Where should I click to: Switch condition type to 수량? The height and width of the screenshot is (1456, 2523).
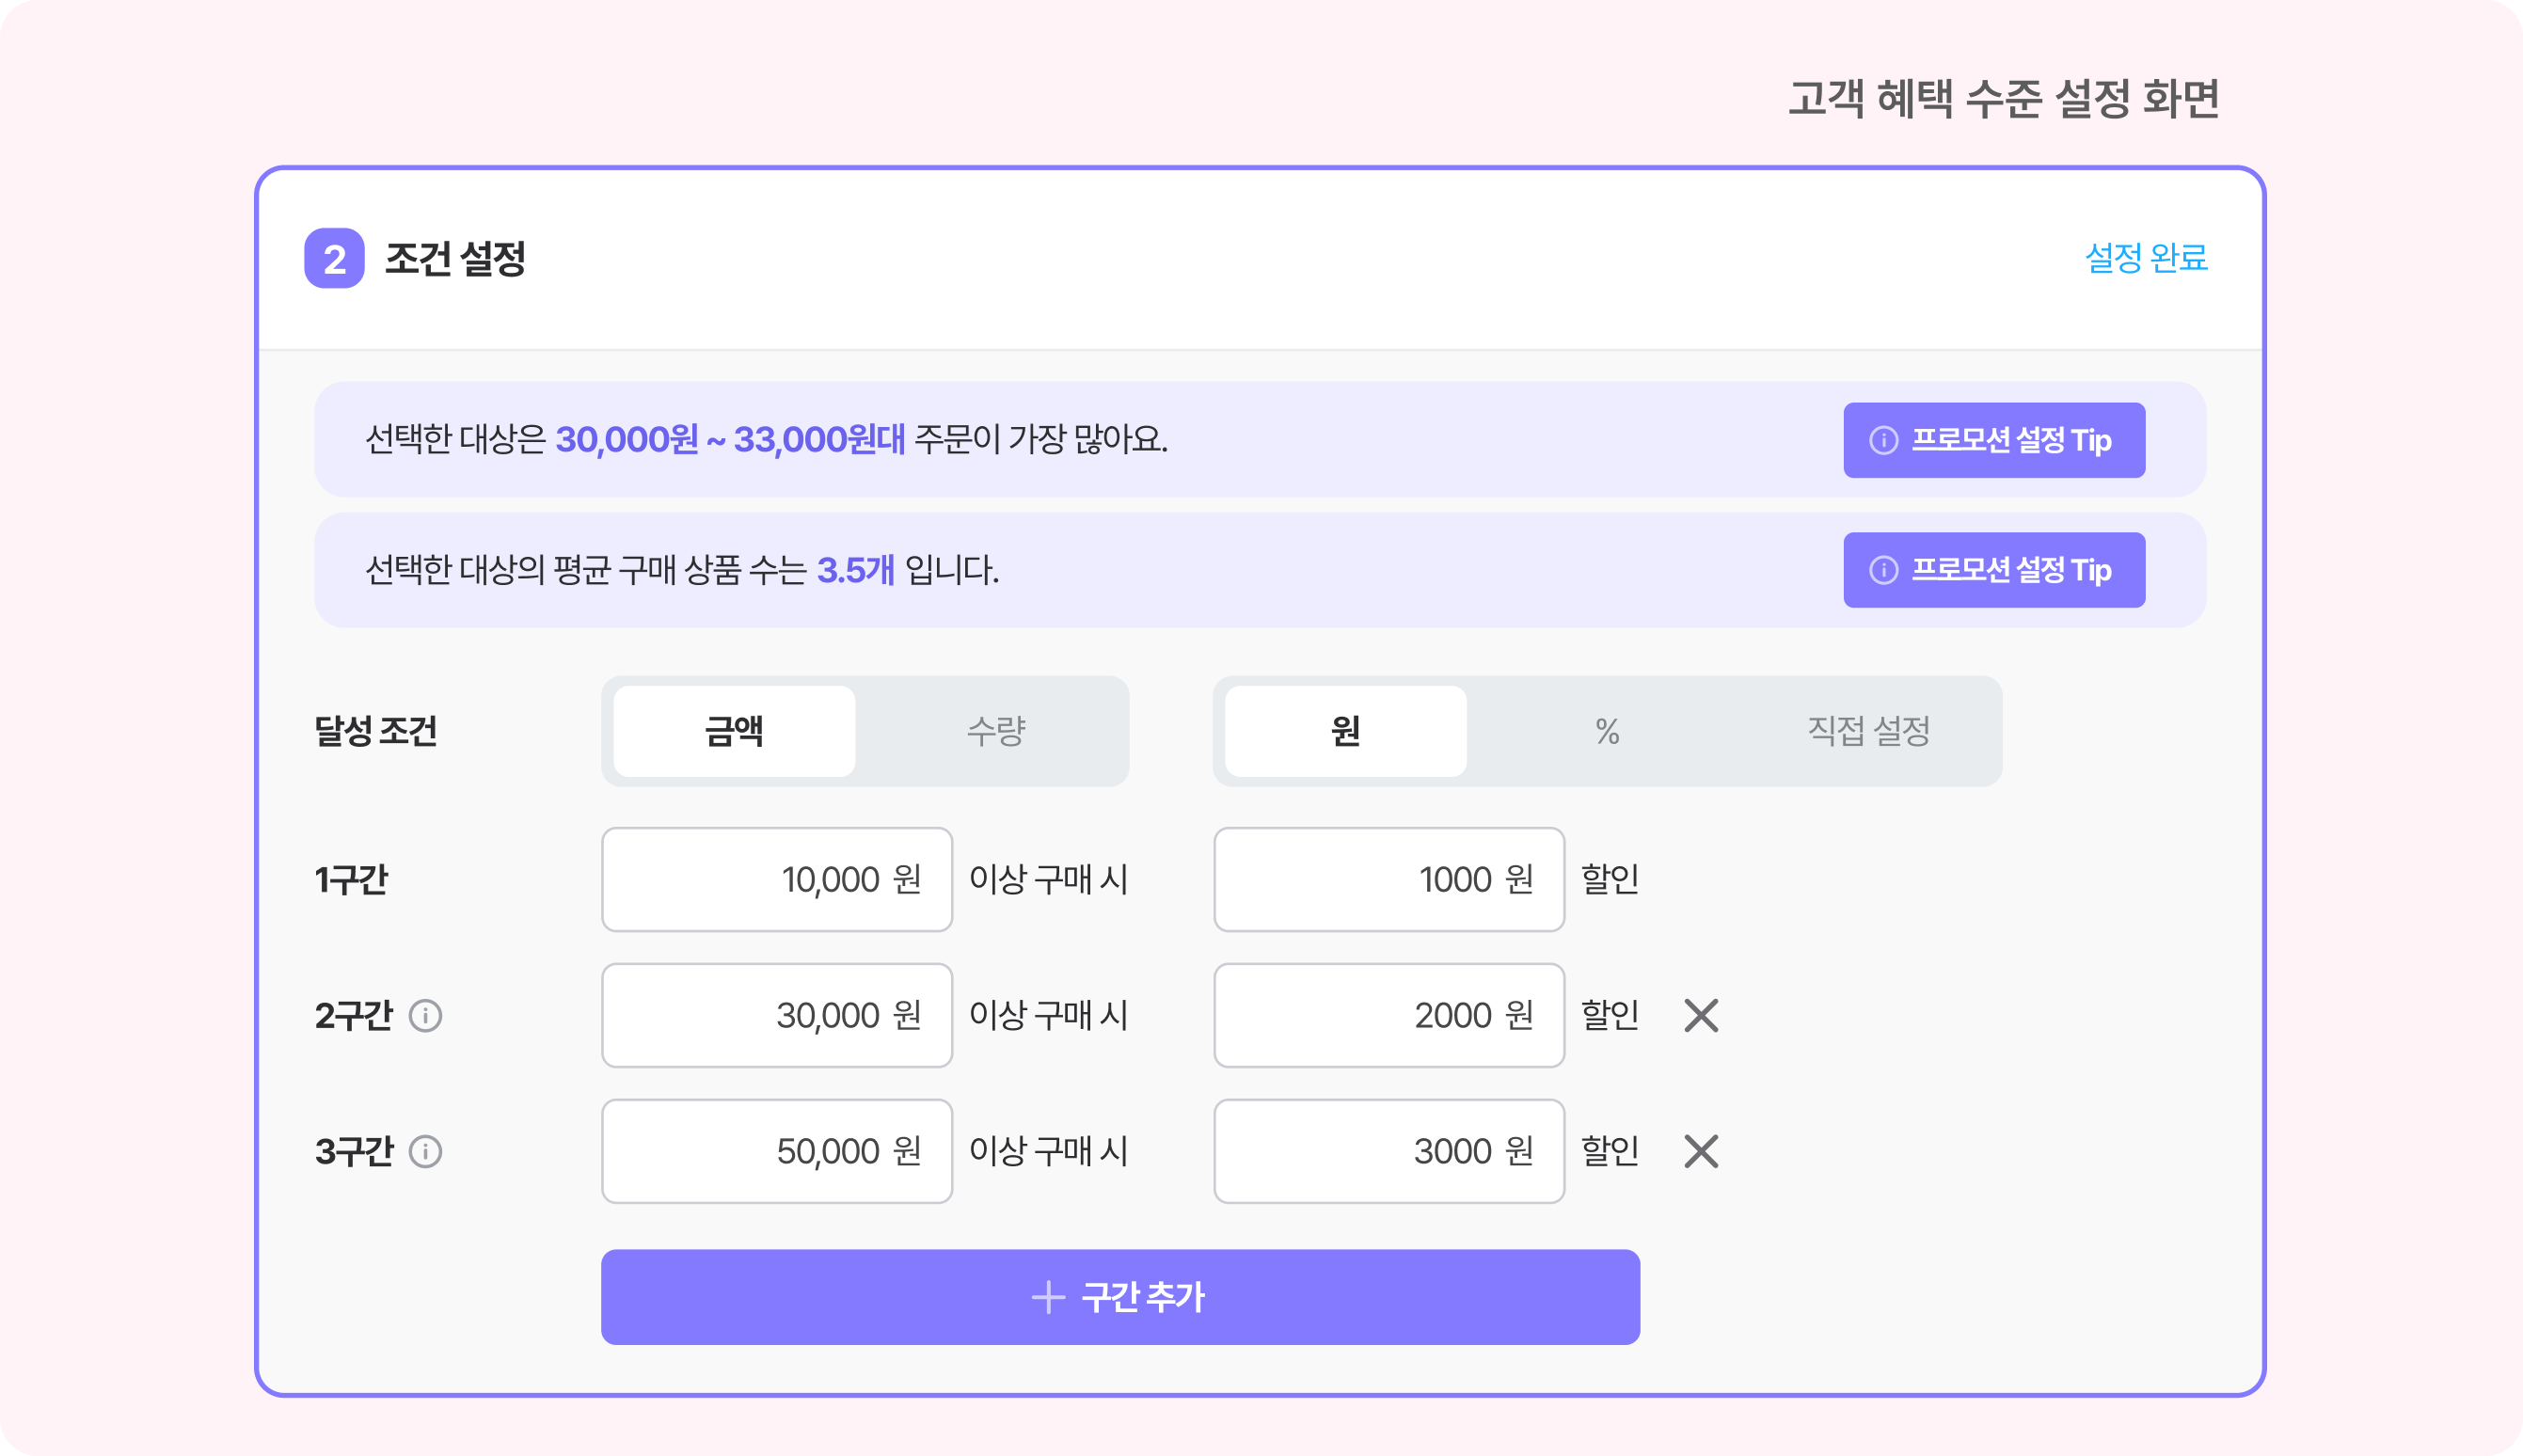coord(996,731)
